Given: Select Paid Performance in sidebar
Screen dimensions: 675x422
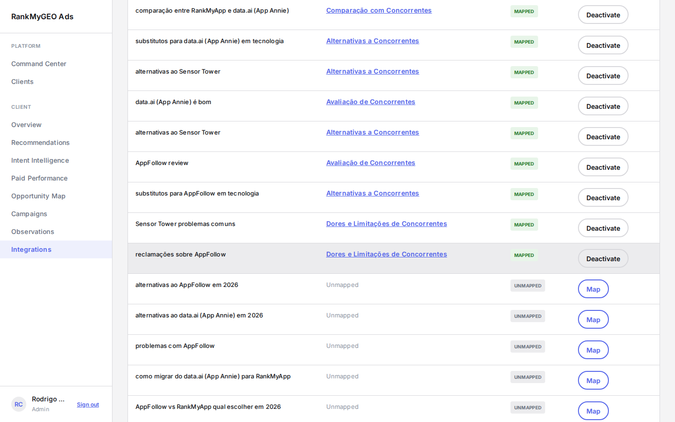Looking at the screenshot, I should point(56,178).
